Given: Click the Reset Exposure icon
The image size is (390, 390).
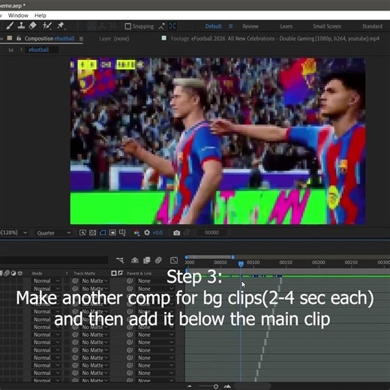Looking at the screenshot, I should click(147, 232).
